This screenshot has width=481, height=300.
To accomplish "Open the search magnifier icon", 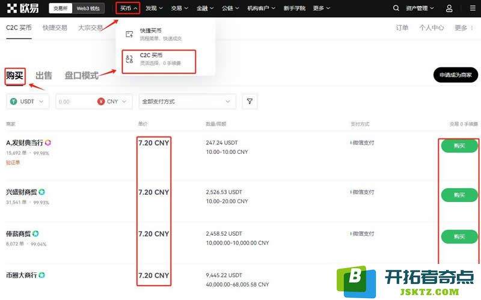I will click(396, 8).
